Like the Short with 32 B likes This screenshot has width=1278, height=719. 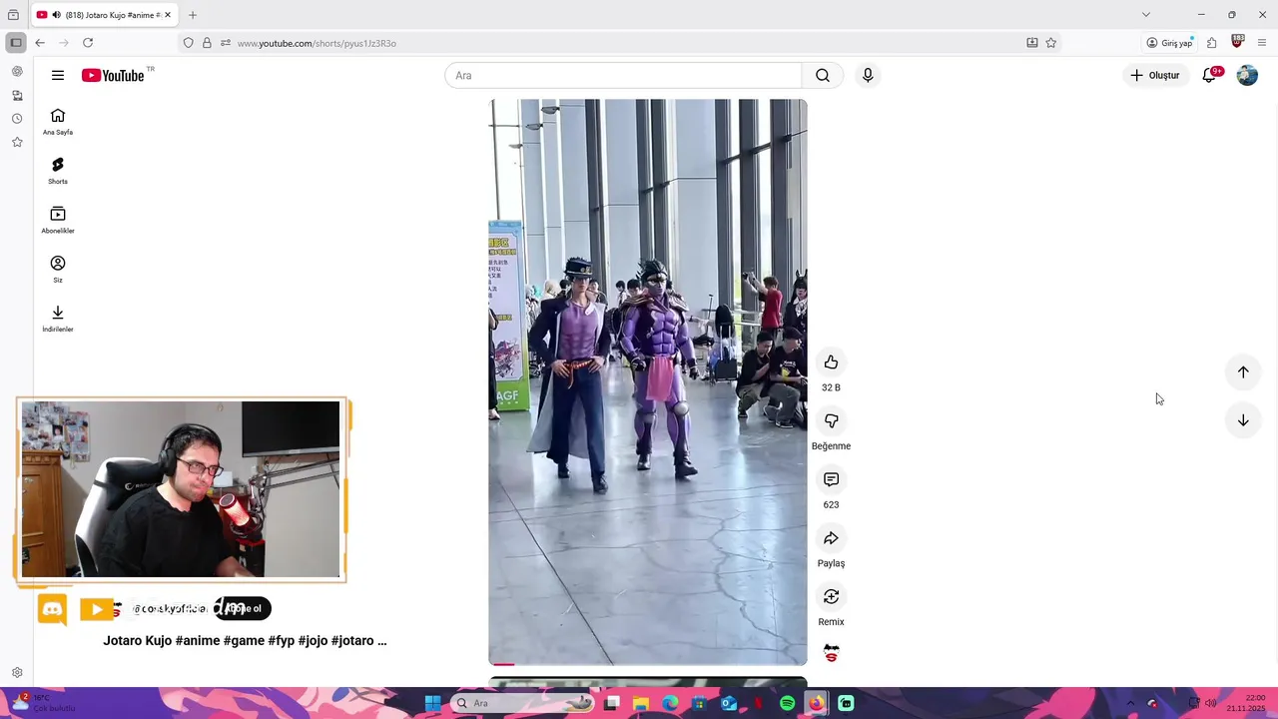point(831,362)
